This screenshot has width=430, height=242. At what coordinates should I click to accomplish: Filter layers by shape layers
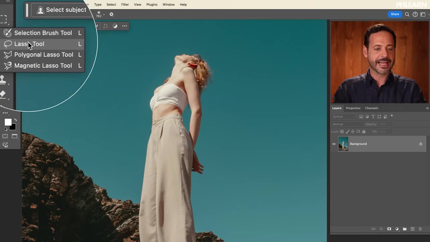pyautogui.click(x=379, y=117)
